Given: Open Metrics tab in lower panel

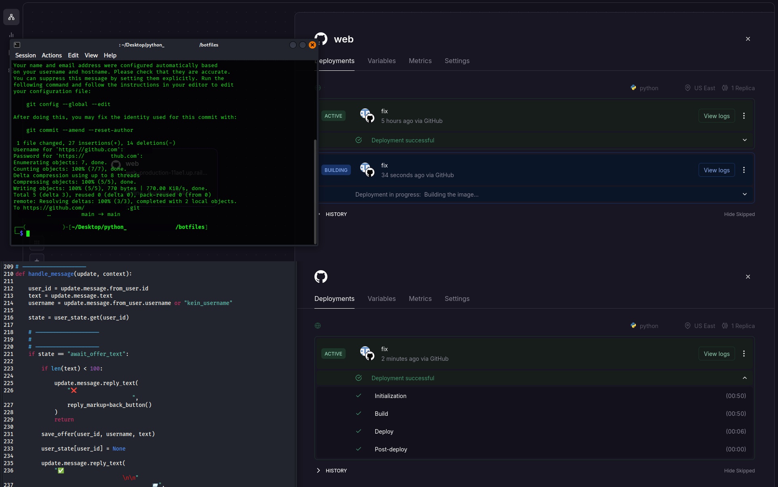Looking at the screenshot, I should (420, 299).
